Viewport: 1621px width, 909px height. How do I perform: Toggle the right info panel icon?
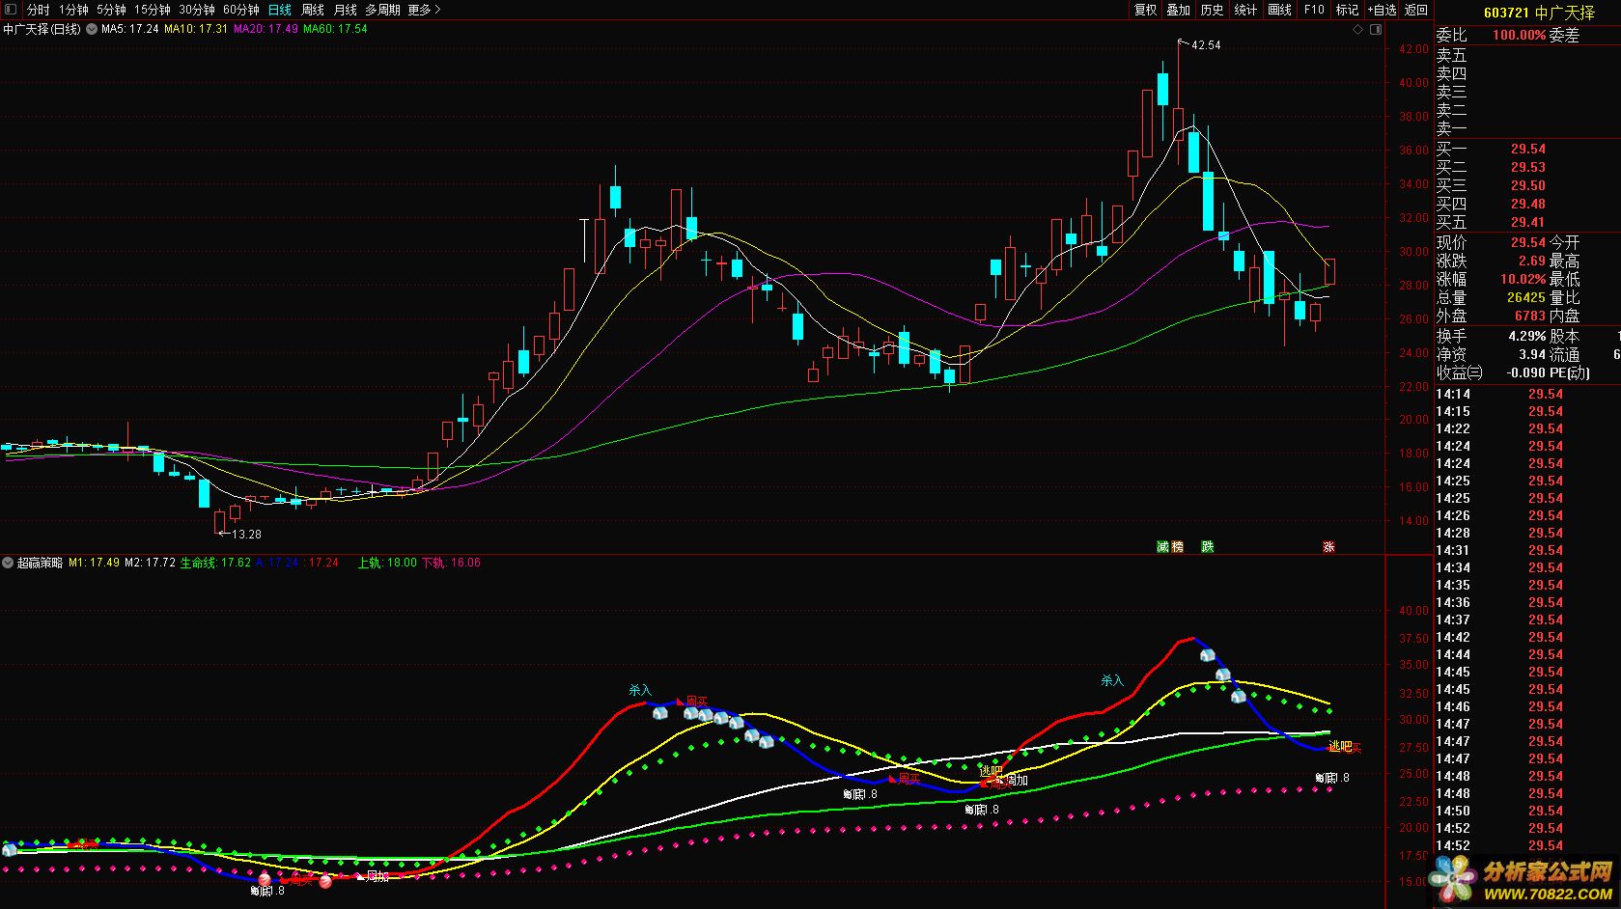(x=1375, y=30)
